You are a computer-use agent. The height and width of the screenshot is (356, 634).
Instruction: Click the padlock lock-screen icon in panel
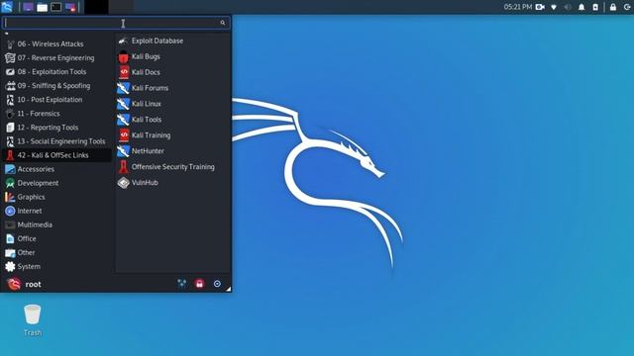tap(613, 7)
